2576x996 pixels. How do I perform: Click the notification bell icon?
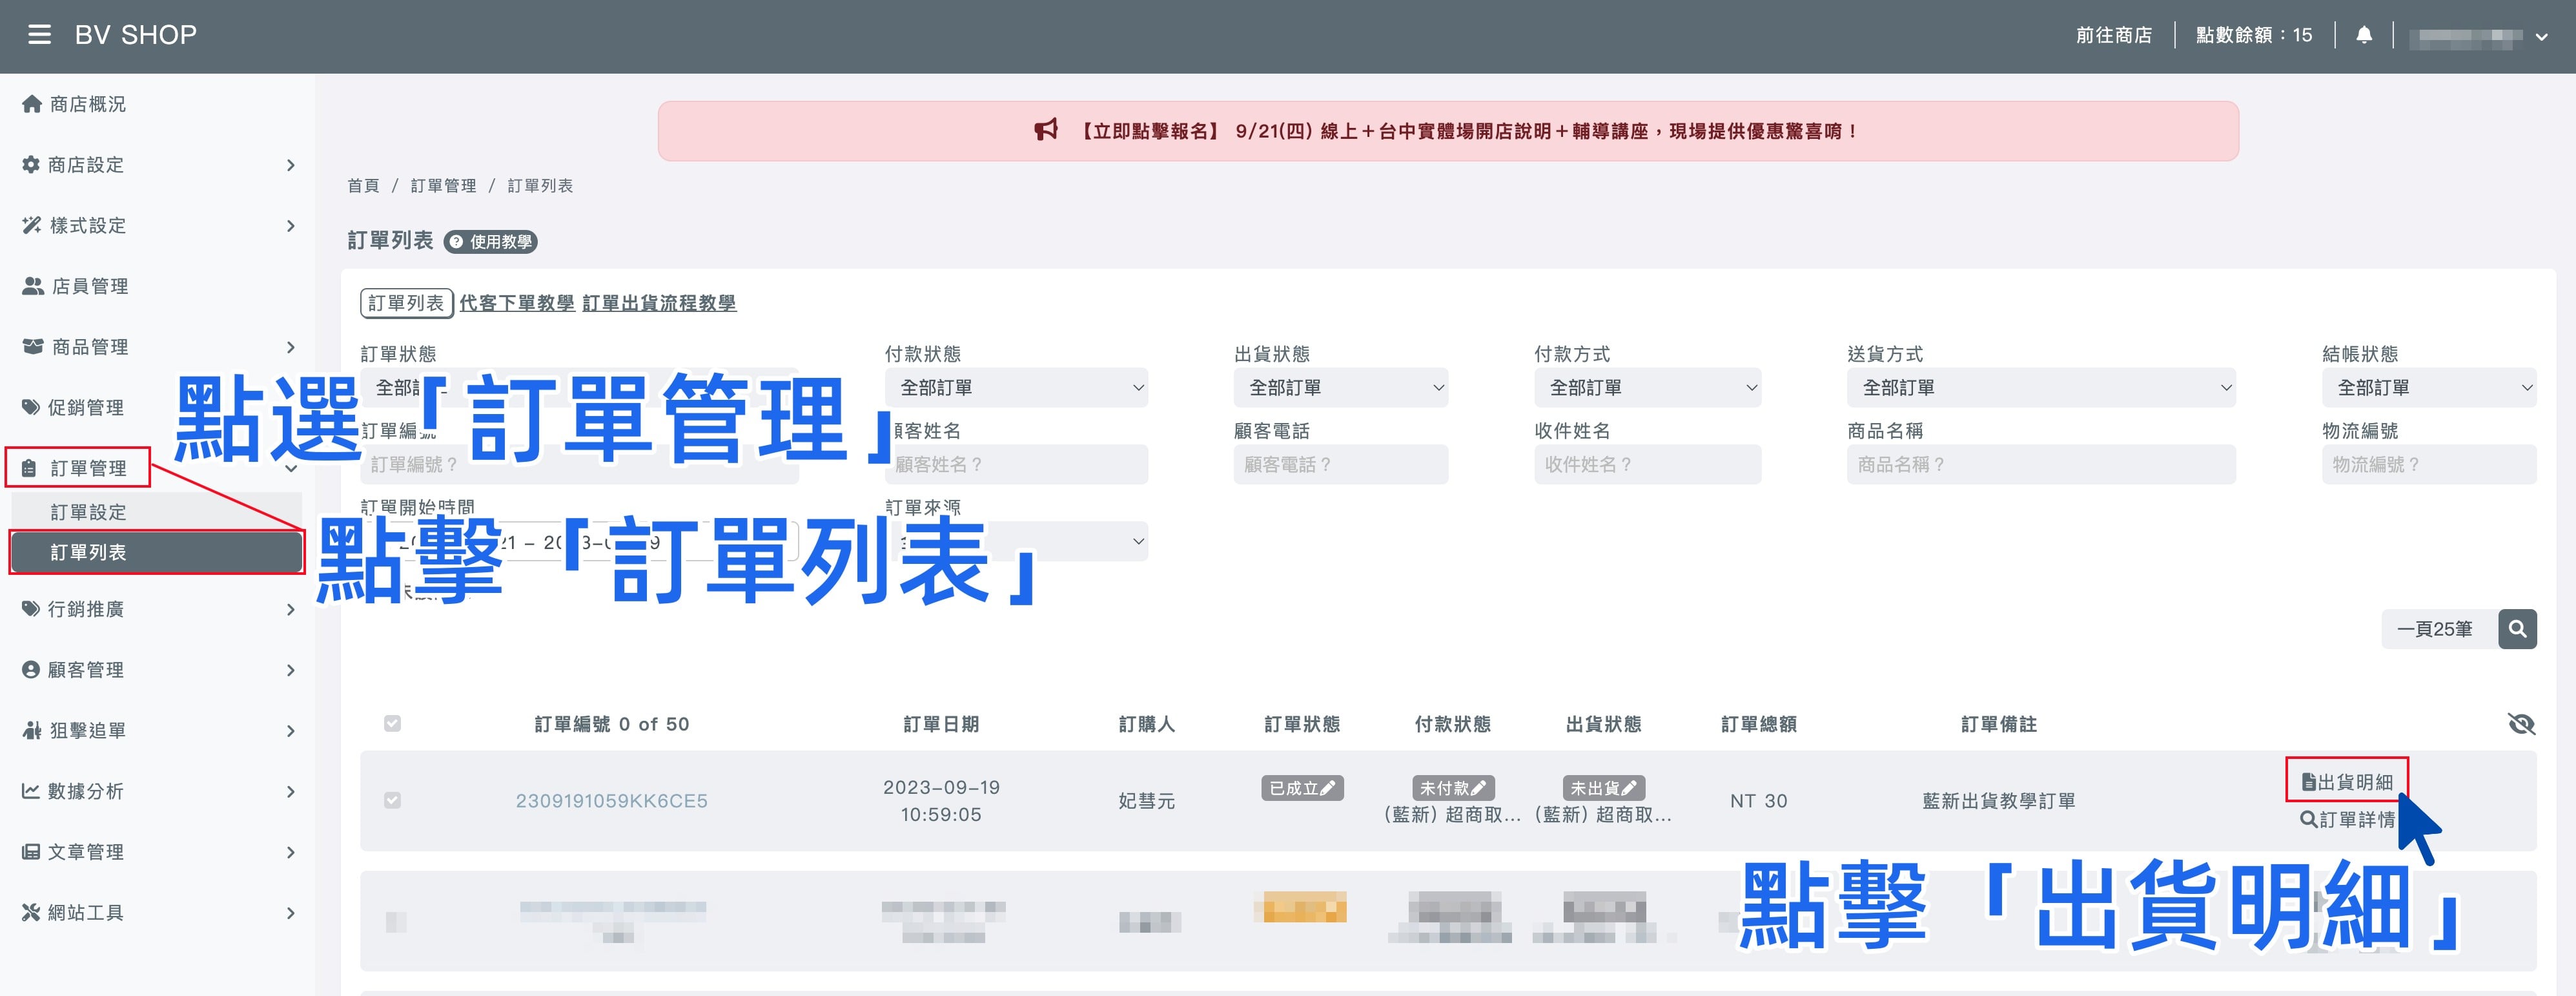tap(2364, 35)
